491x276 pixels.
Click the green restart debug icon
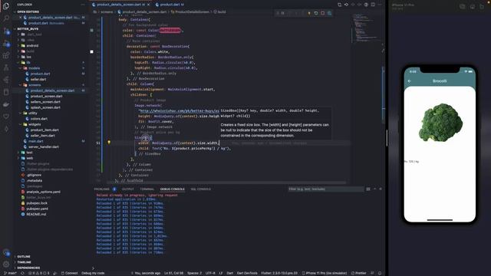315,13
